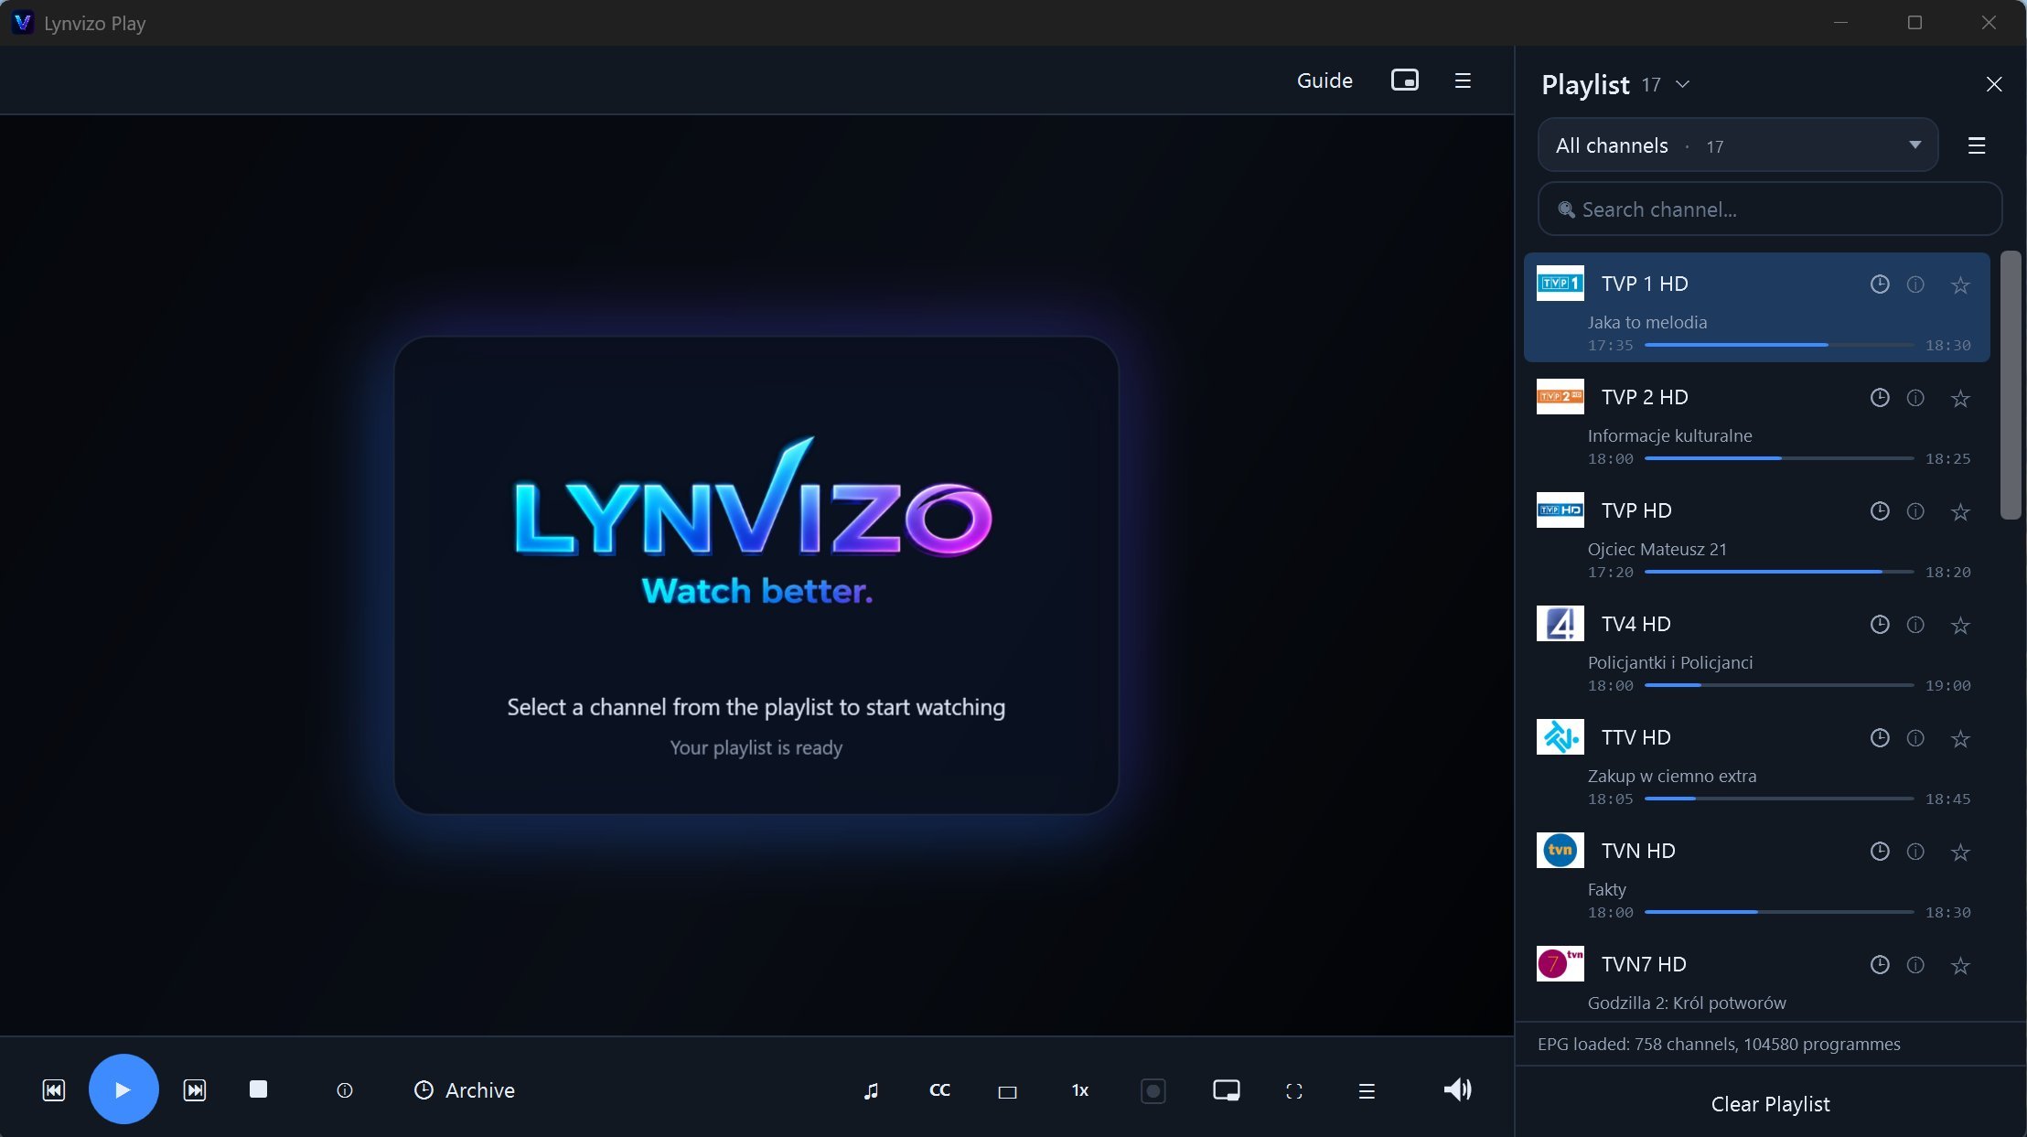Open stream info in bottom control bar
The image size is (2027, 1137).
click(x=345, y=1090)
